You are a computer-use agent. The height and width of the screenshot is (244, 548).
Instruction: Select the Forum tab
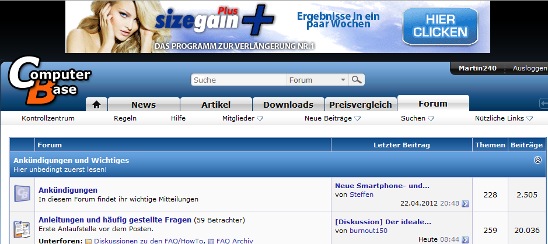pyautogui.click(x=433, y=104)
